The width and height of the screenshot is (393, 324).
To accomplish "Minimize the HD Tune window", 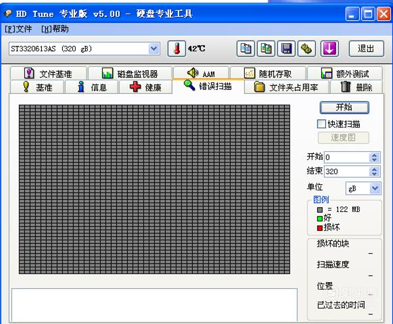I will [352, 13].
